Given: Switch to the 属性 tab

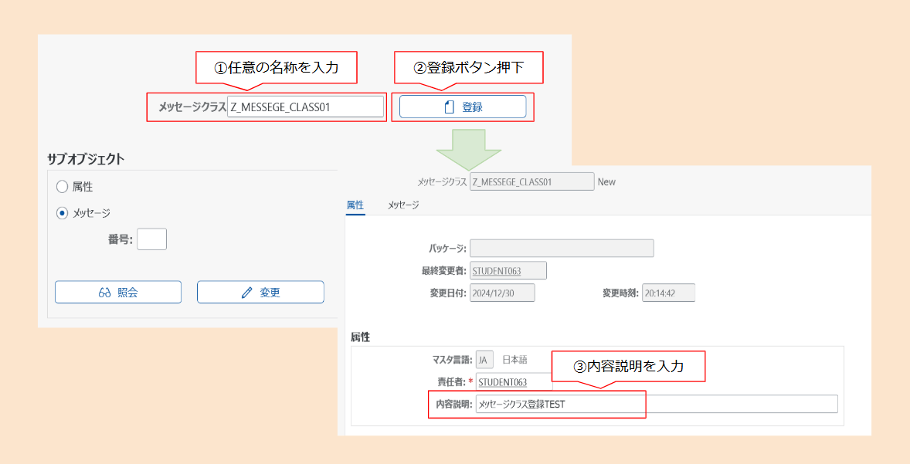Looking at the screenshot, I should pos(354,205).
